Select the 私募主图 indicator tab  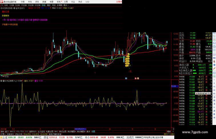(50, 132)
